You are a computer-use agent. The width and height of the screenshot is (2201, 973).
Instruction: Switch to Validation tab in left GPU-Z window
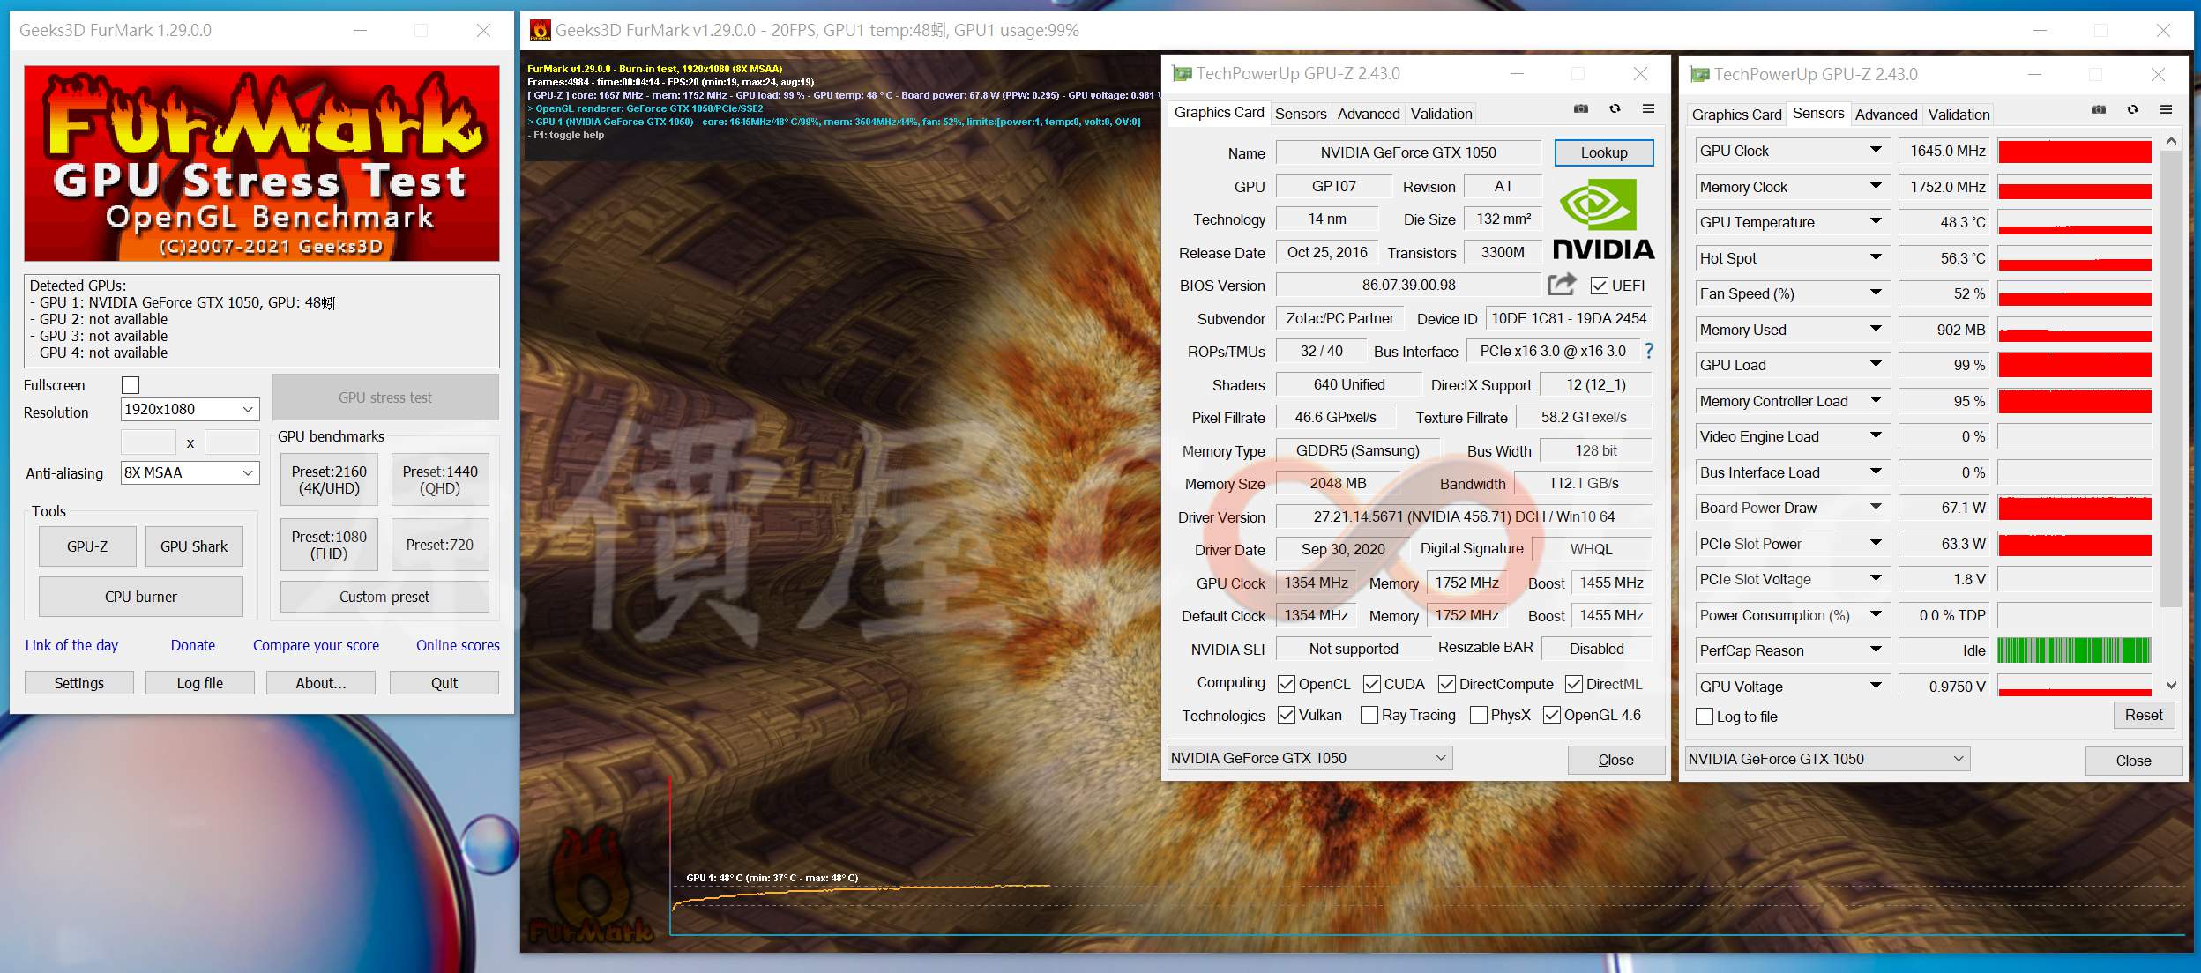point(1442,114)
